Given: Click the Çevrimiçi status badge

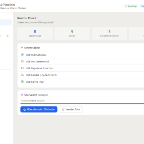Looking at the screenshot, I should tap(131, 6).
